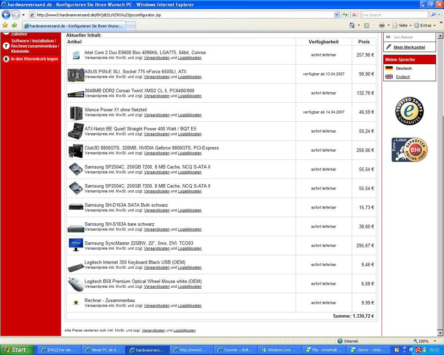This screenshot has height=355, width=444.
Task: Click the search magnifier button
Action: 433,15
